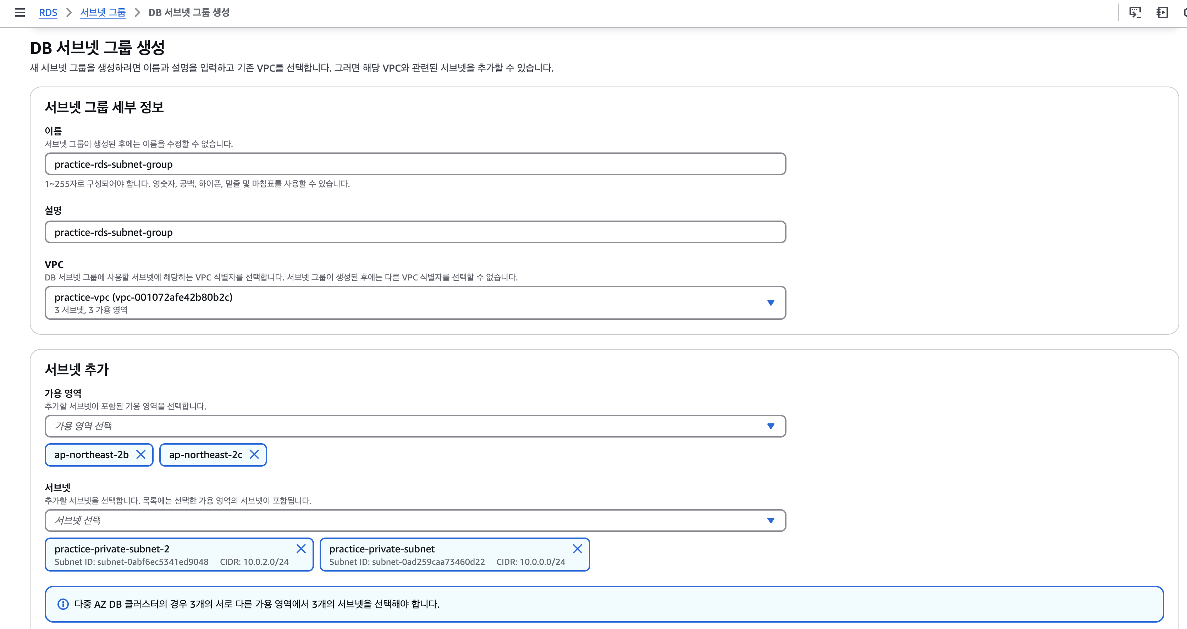Click the description (설명) input field

(x=415, y=232)
